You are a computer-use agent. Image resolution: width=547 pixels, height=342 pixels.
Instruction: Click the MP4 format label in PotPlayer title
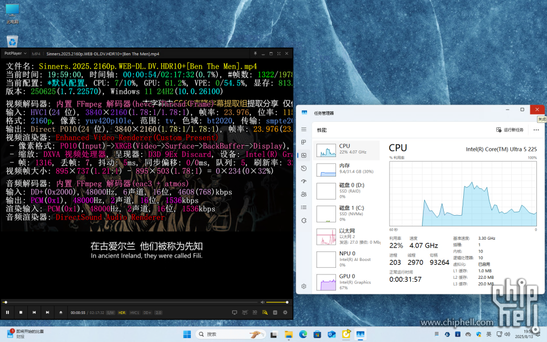(36, 54)
